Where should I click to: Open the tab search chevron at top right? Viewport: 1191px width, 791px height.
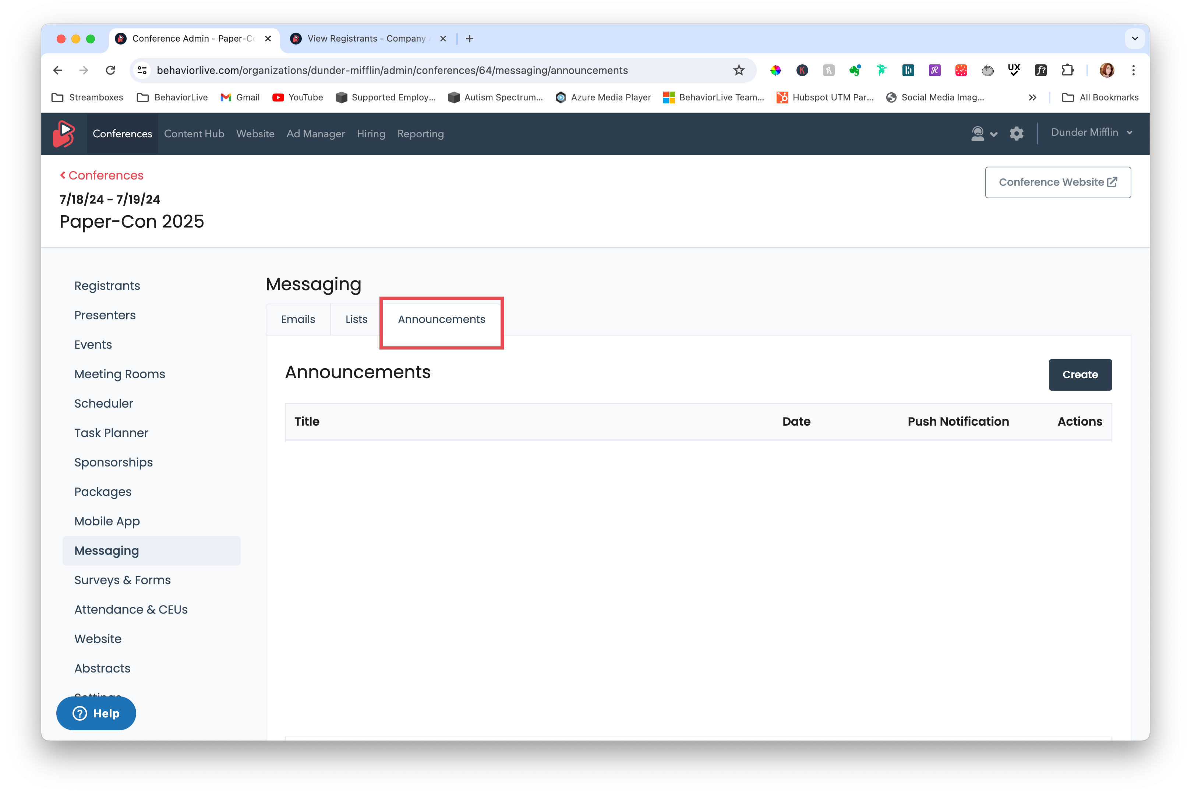(x=1135, y=38)
